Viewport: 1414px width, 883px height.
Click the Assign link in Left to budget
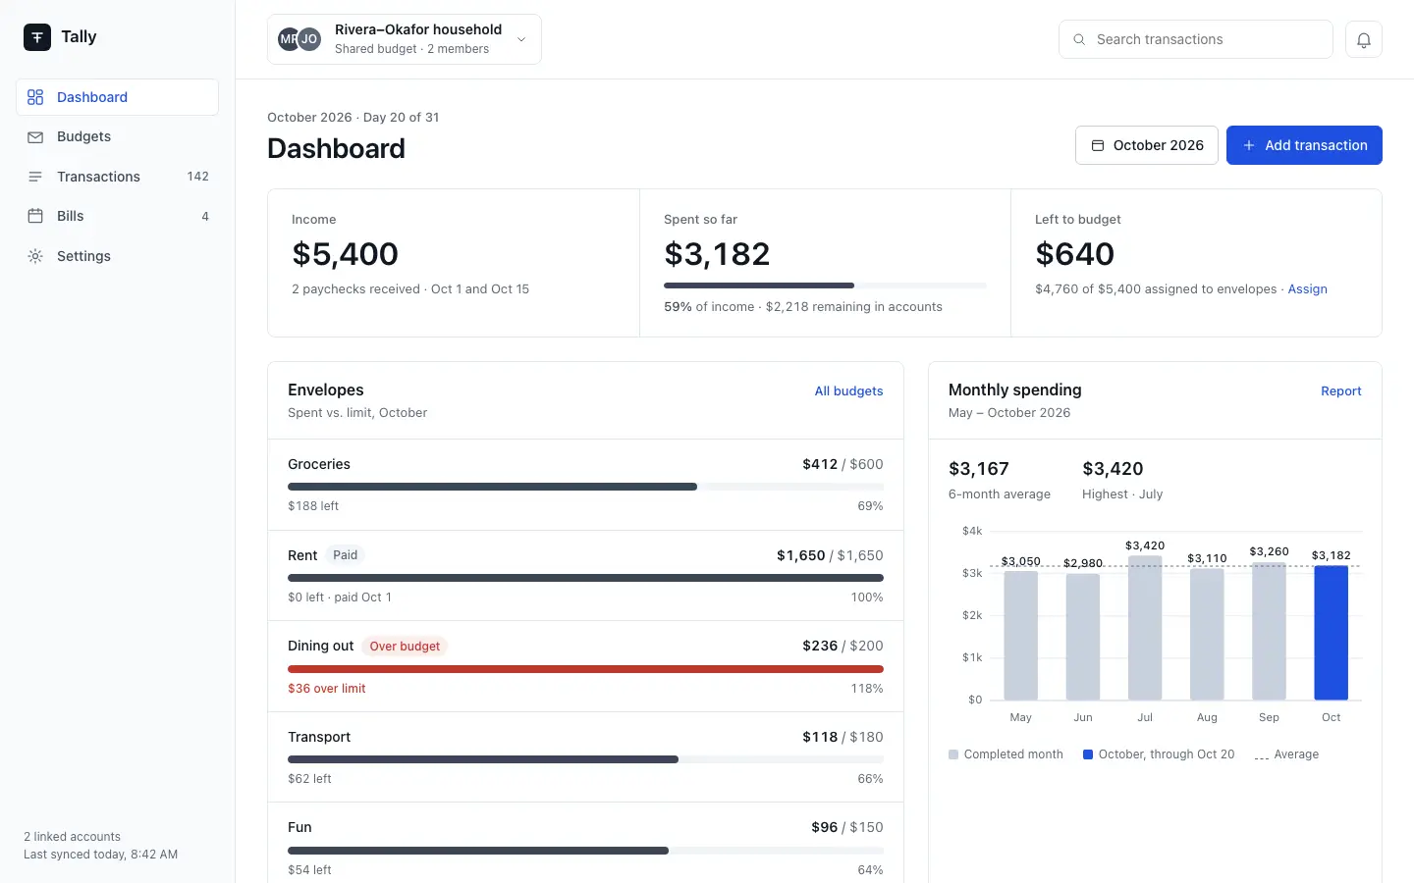pos(1307,289)
